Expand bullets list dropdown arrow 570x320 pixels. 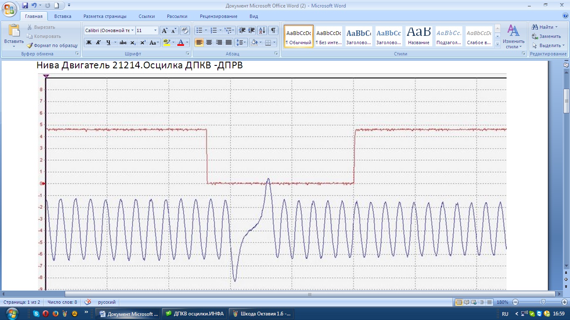pyautogui.click(x=206, y=30)
